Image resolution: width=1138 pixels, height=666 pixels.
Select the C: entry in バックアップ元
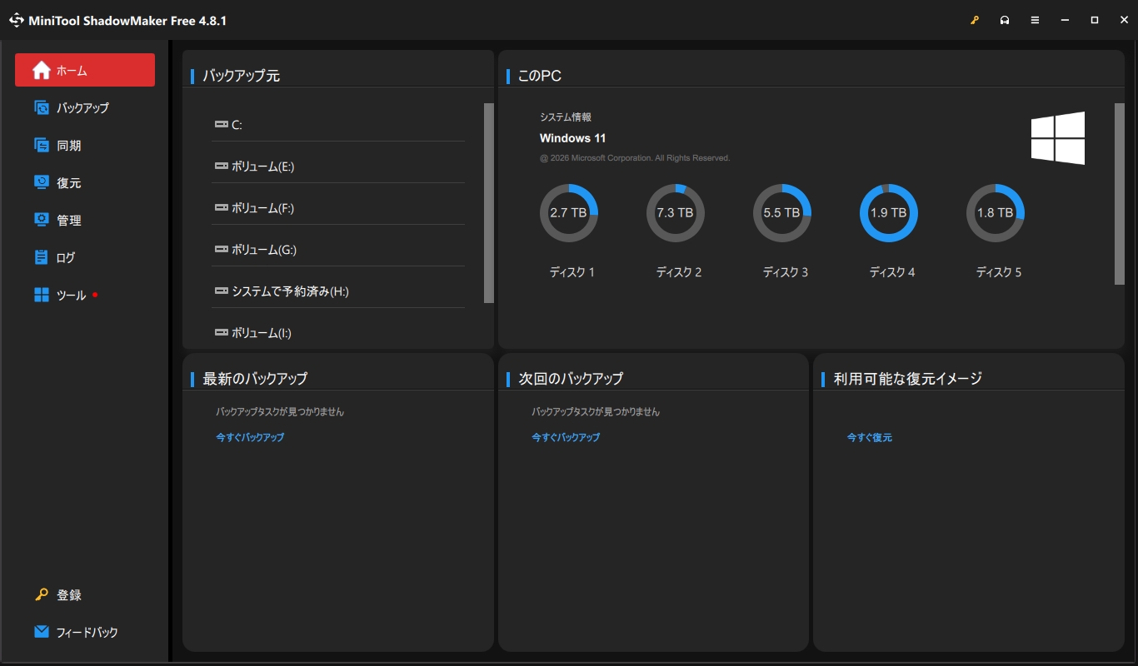(x=337, y=124)
